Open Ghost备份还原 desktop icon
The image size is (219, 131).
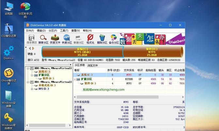click(9, 77)
